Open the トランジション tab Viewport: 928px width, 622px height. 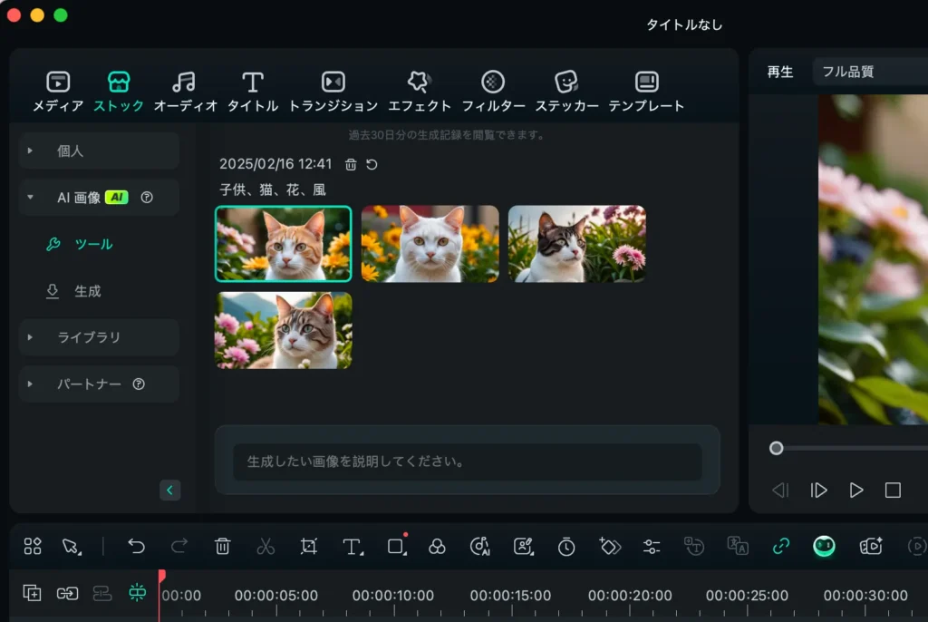[333, 92]
